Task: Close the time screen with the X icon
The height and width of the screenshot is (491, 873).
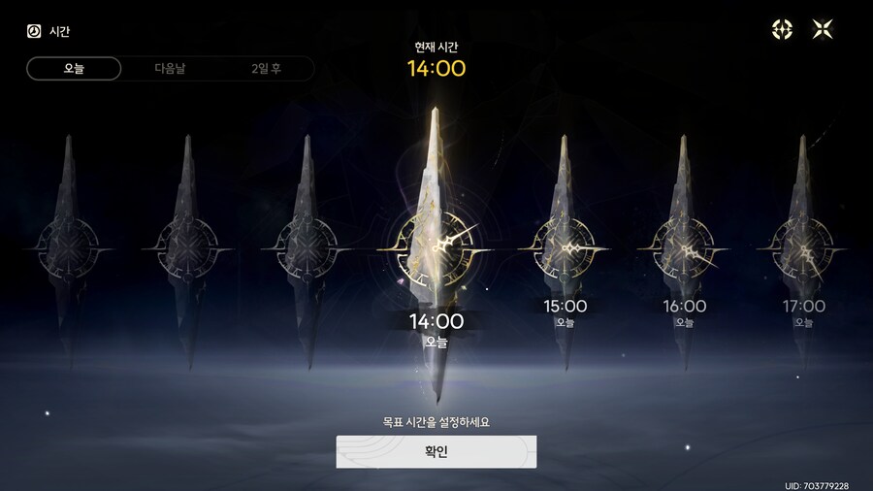Action: [x=823, y=29]
